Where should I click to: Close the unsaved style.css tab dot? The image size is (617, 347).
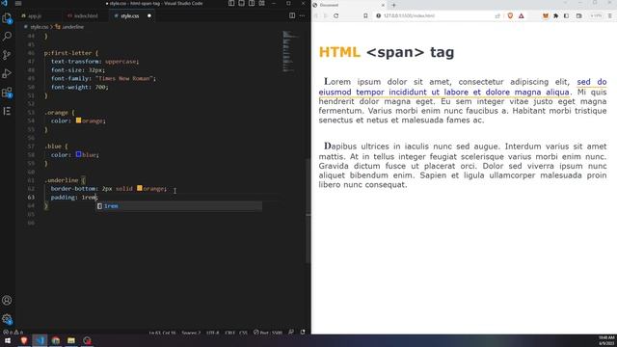[149, 16]
